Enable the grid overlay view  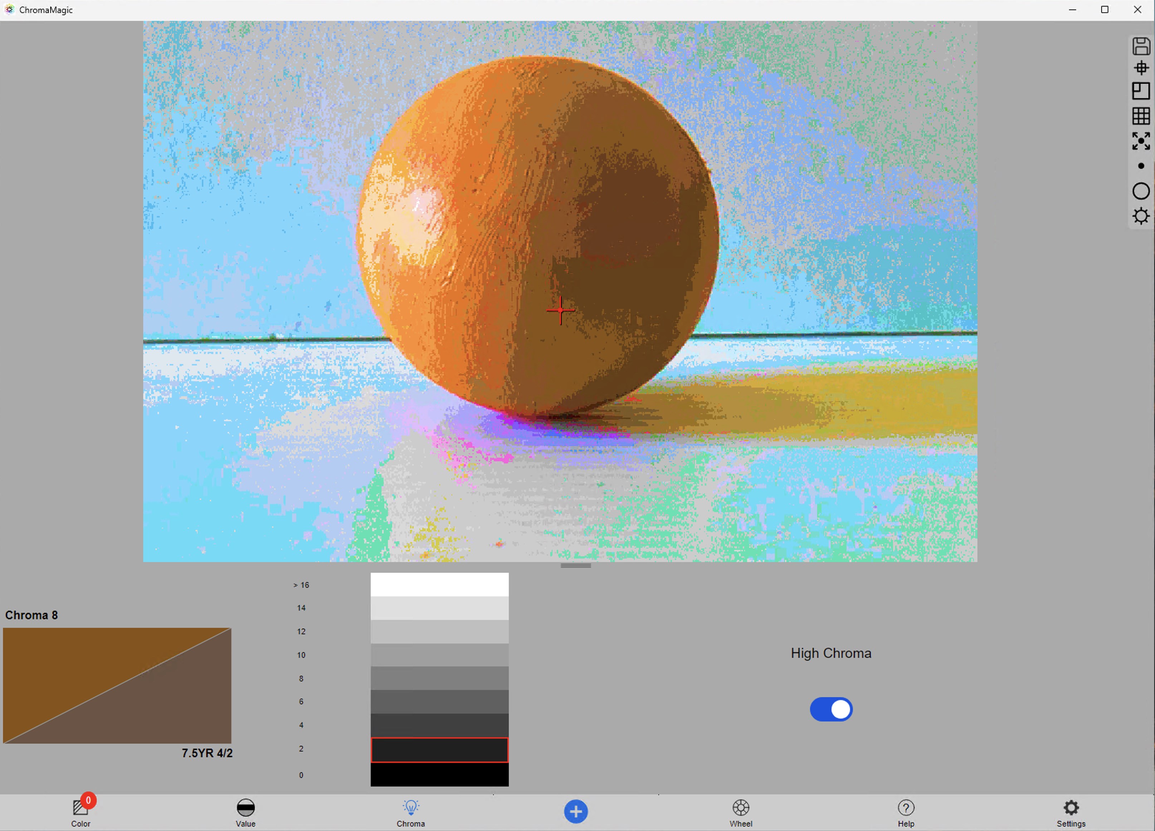click(x=1142, y=116)
